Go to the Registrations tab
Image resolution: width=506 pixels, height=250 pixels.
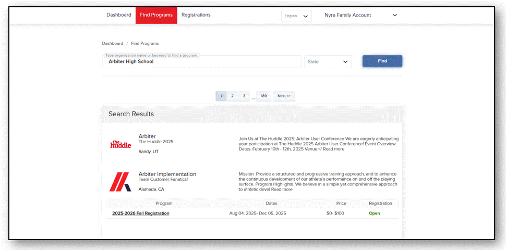(x=196, y=15)
